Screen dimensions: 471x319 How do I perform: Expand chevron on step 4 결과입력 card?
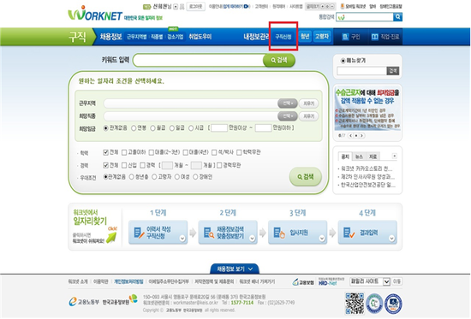(x=391, y=239)
